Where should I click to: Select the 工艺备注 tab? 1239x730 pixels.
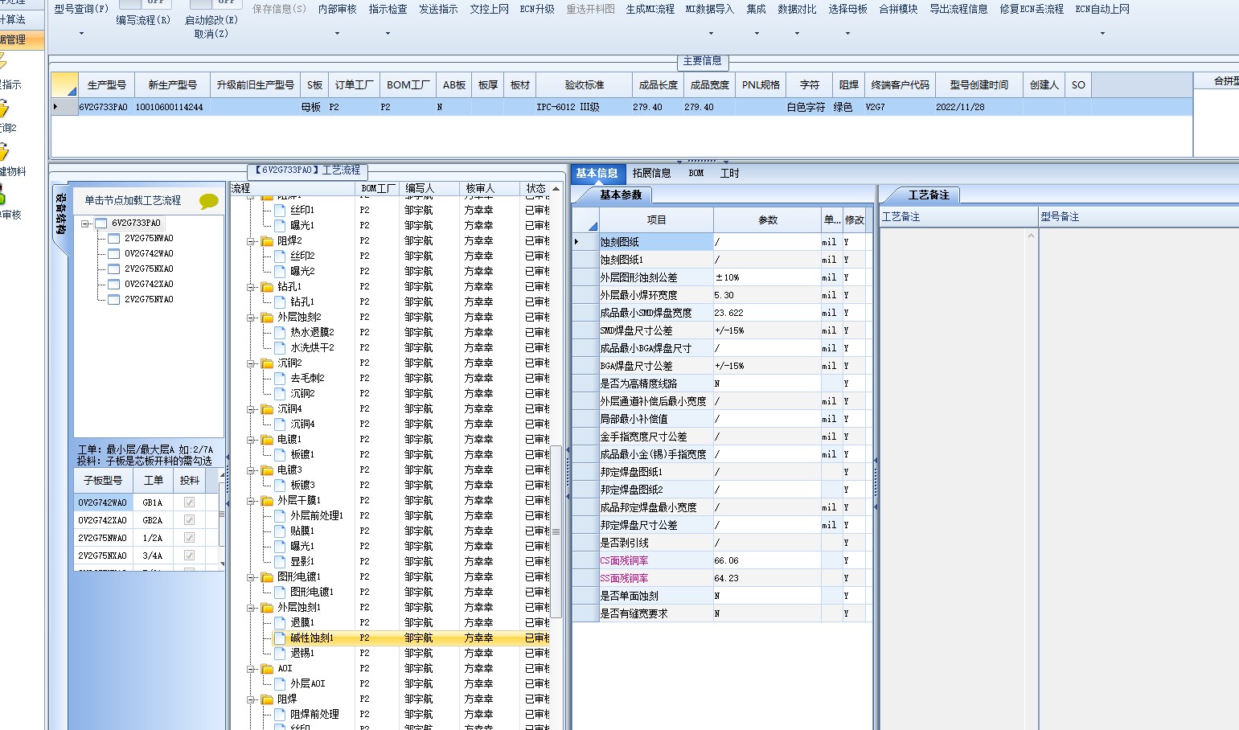point(929,195)
